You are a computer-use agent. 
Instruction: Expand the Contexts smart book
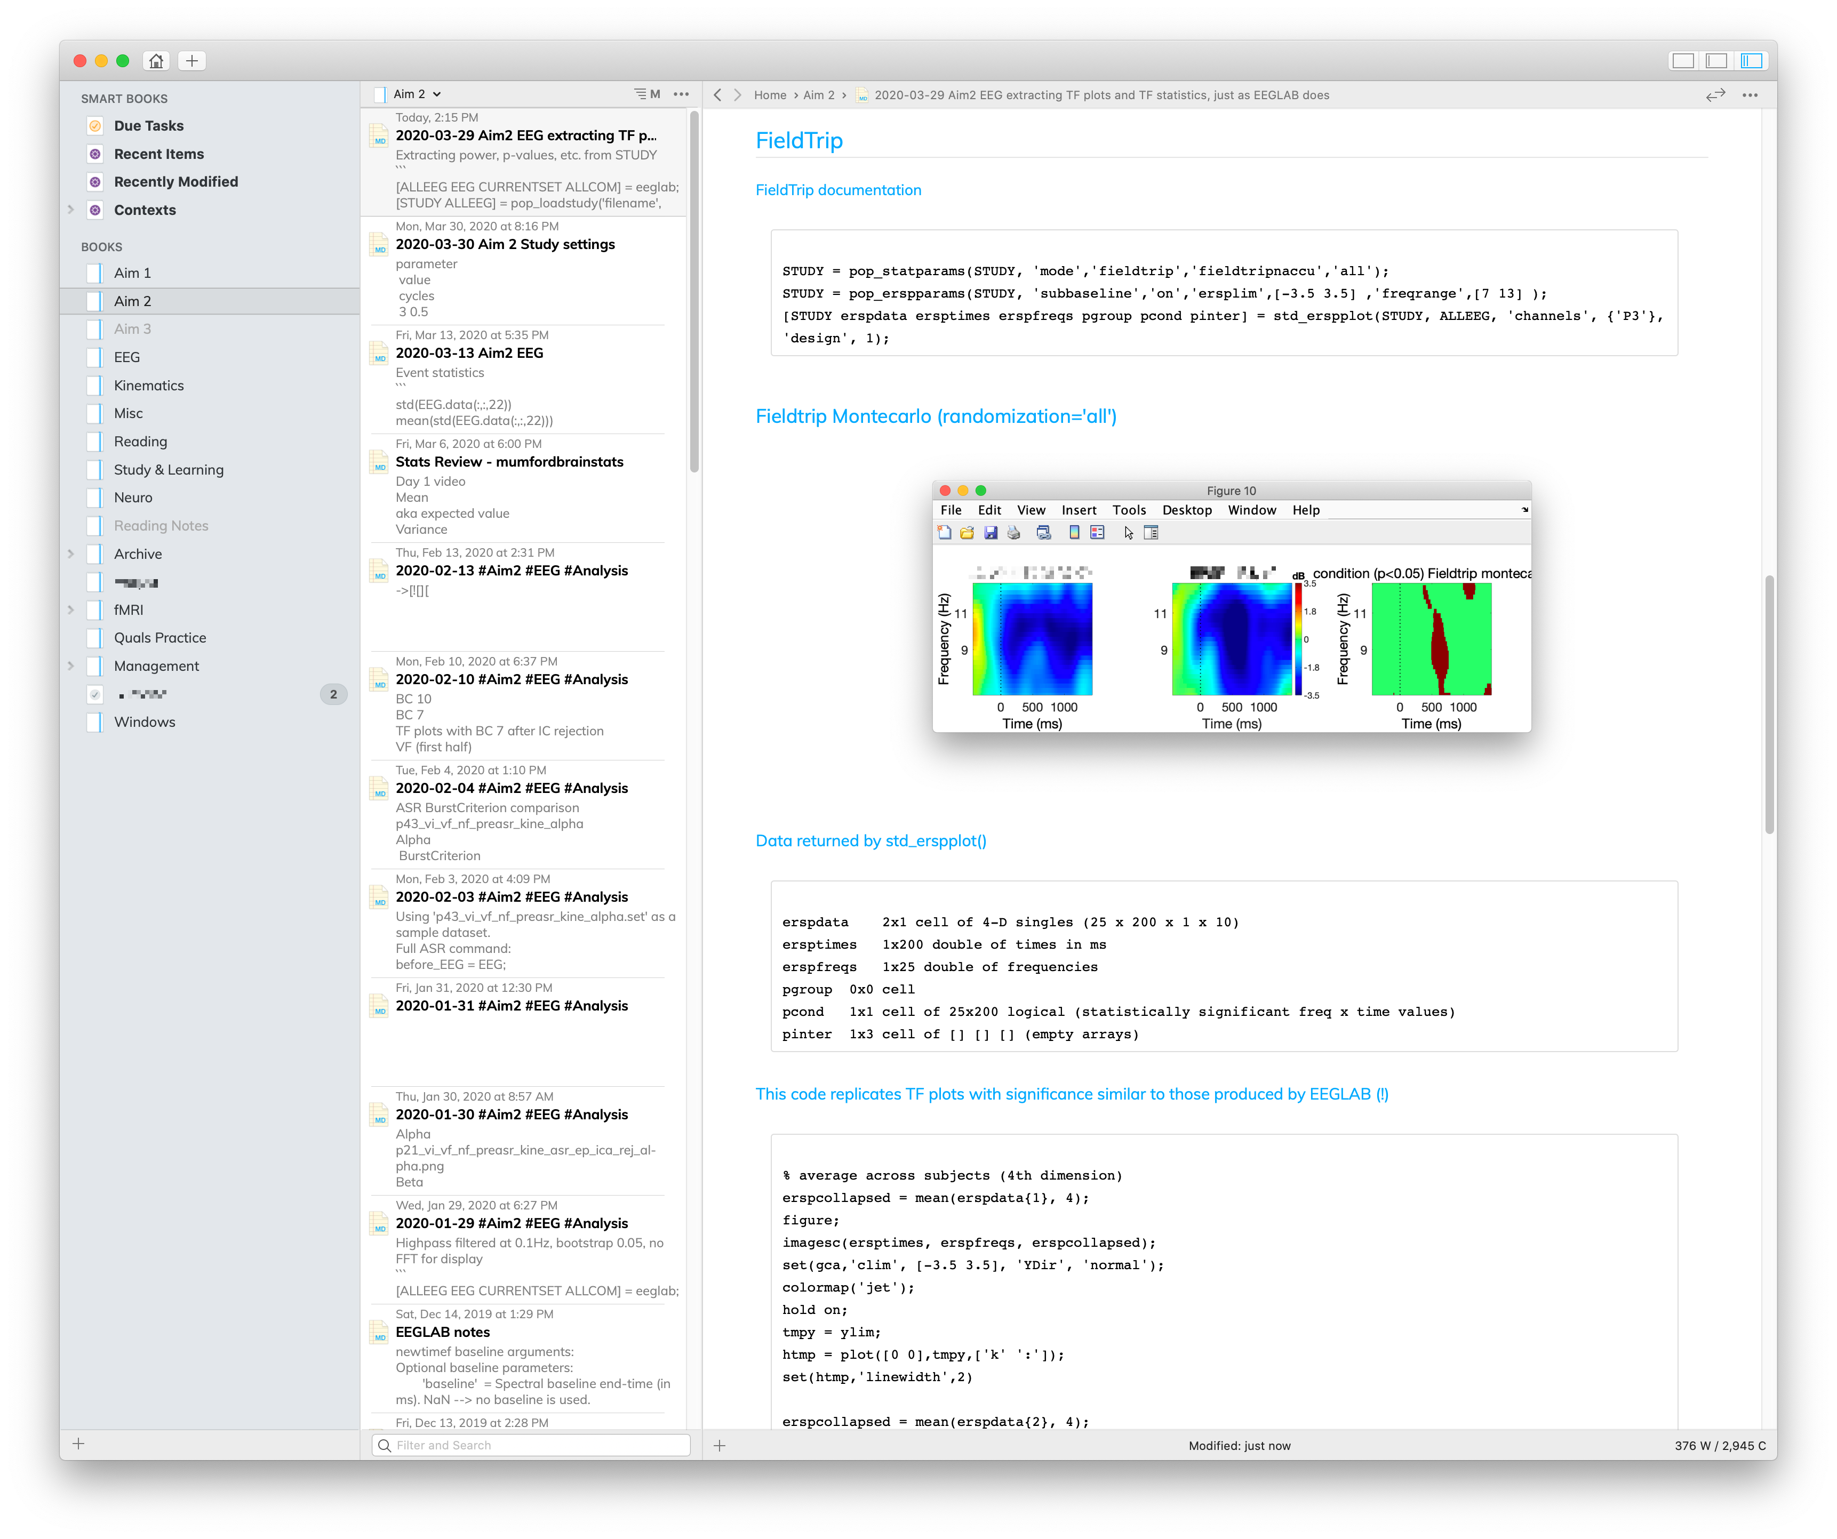coord(71,210)
